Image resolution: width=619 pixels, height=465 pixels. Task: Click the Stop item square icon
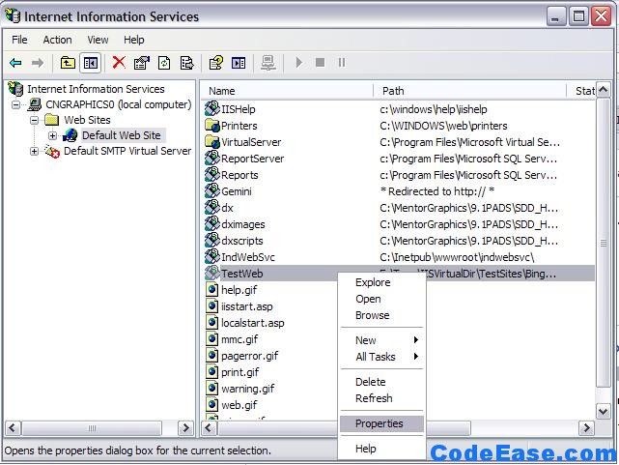(x=321, y=63)
